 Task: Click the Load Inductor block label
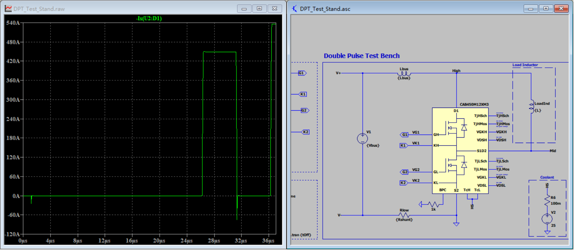(x=525, y=65)
